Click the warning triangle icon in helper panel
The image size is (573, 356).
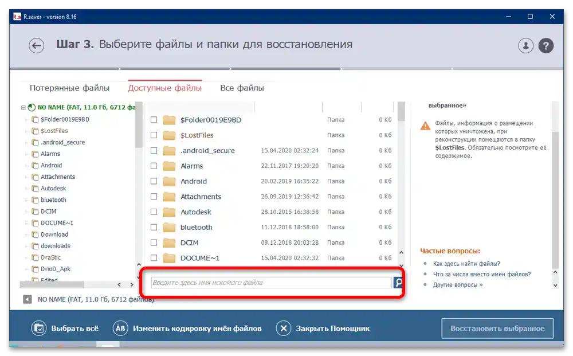425,126
